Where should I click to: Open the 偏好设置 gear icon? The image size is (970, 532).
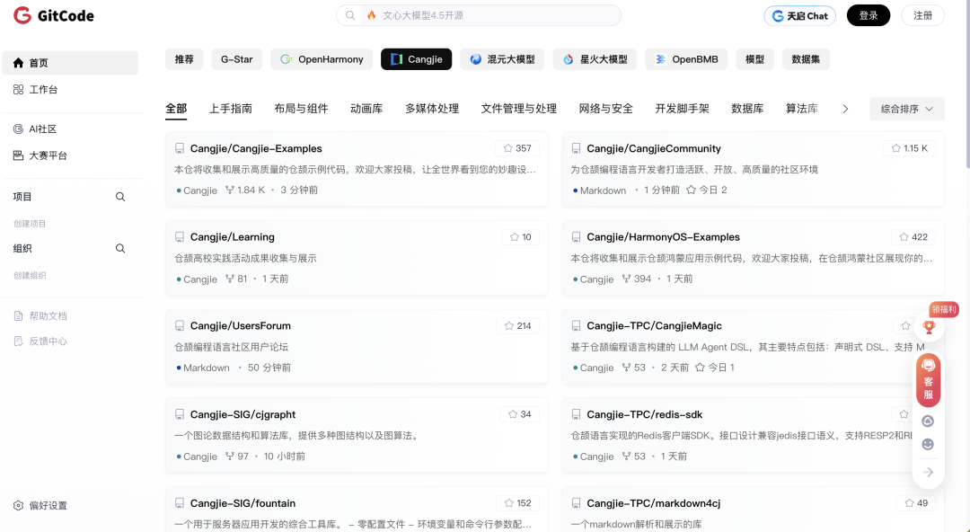click(x=18, y=505)
